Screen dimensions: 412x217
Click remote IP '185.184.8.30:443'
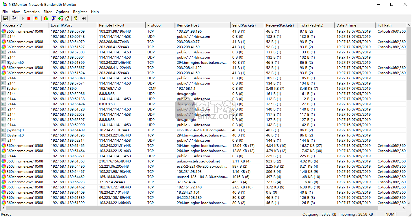coord(113,177)
